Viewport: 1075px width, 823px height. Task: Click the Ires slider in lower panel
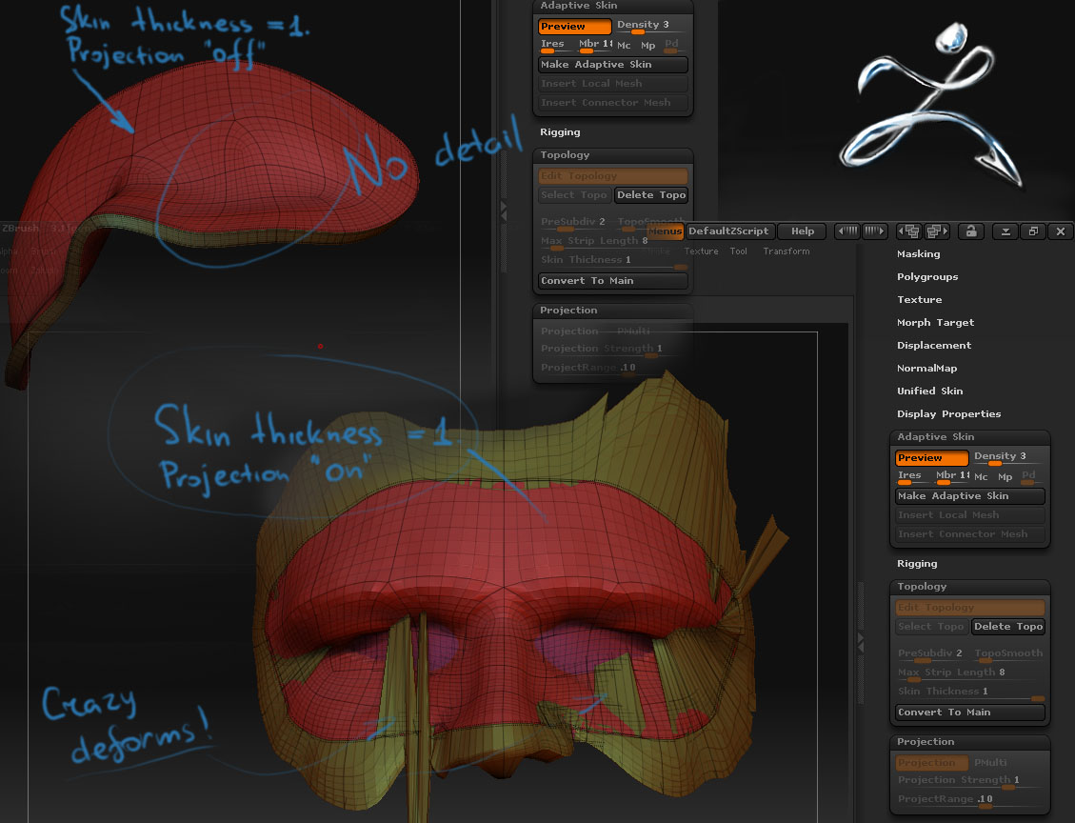click(911, 476)
